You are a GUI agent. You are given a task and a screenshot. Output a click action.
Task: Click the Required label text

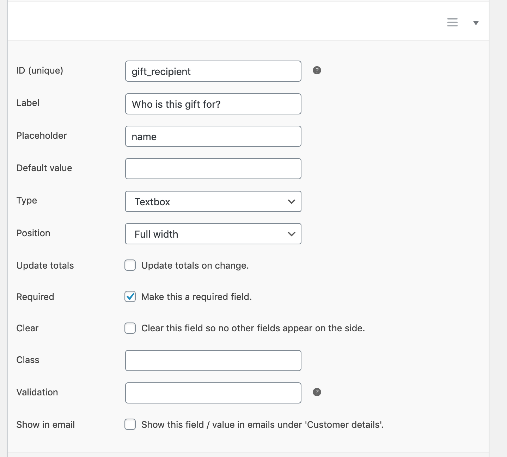(35, 297)
